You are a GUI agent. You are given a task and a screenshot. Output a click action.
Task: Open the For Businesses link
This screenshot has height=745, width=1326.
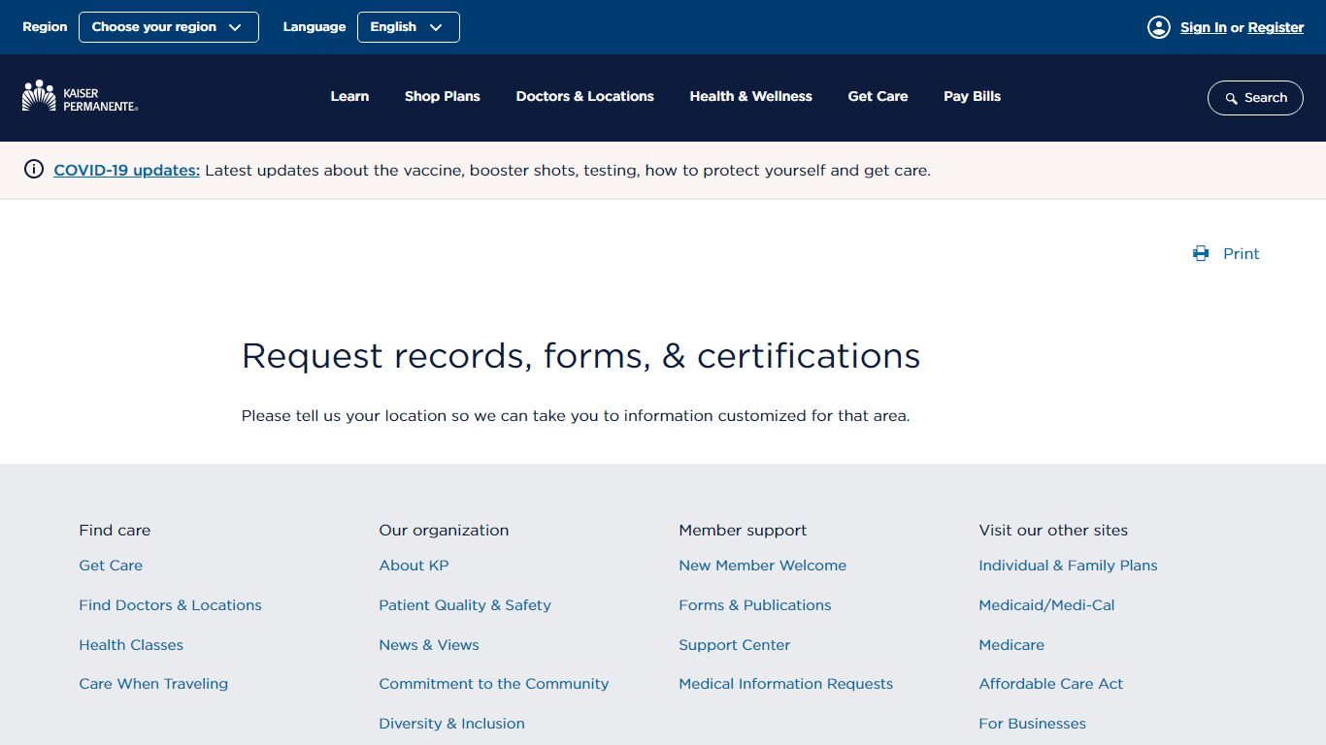click(1033, 724)
